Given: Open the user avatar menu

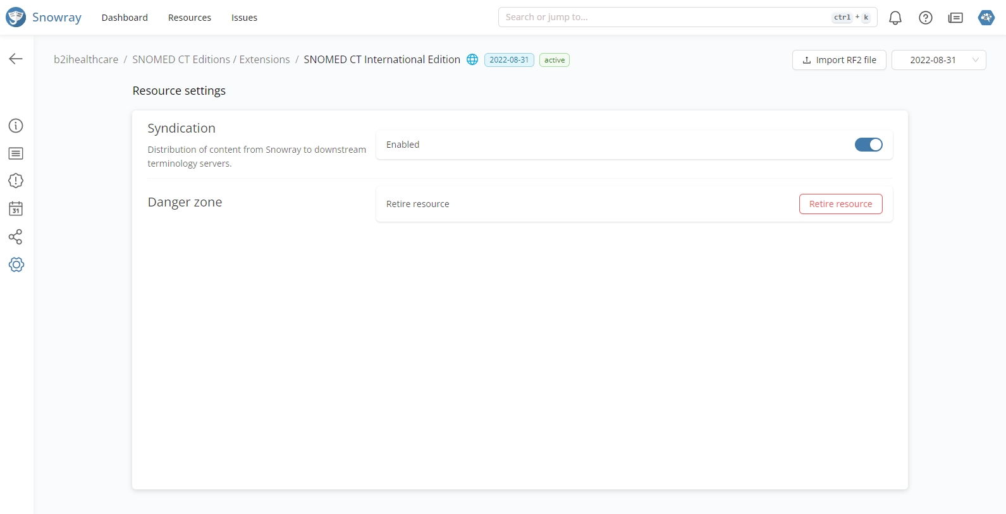Looking at the screenshot, I should click(x=986, y=18).
